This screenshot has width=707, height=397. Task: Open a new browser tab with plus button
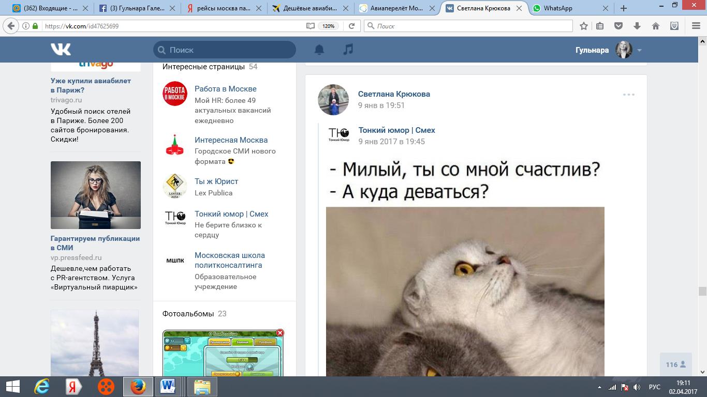point(624,8)
